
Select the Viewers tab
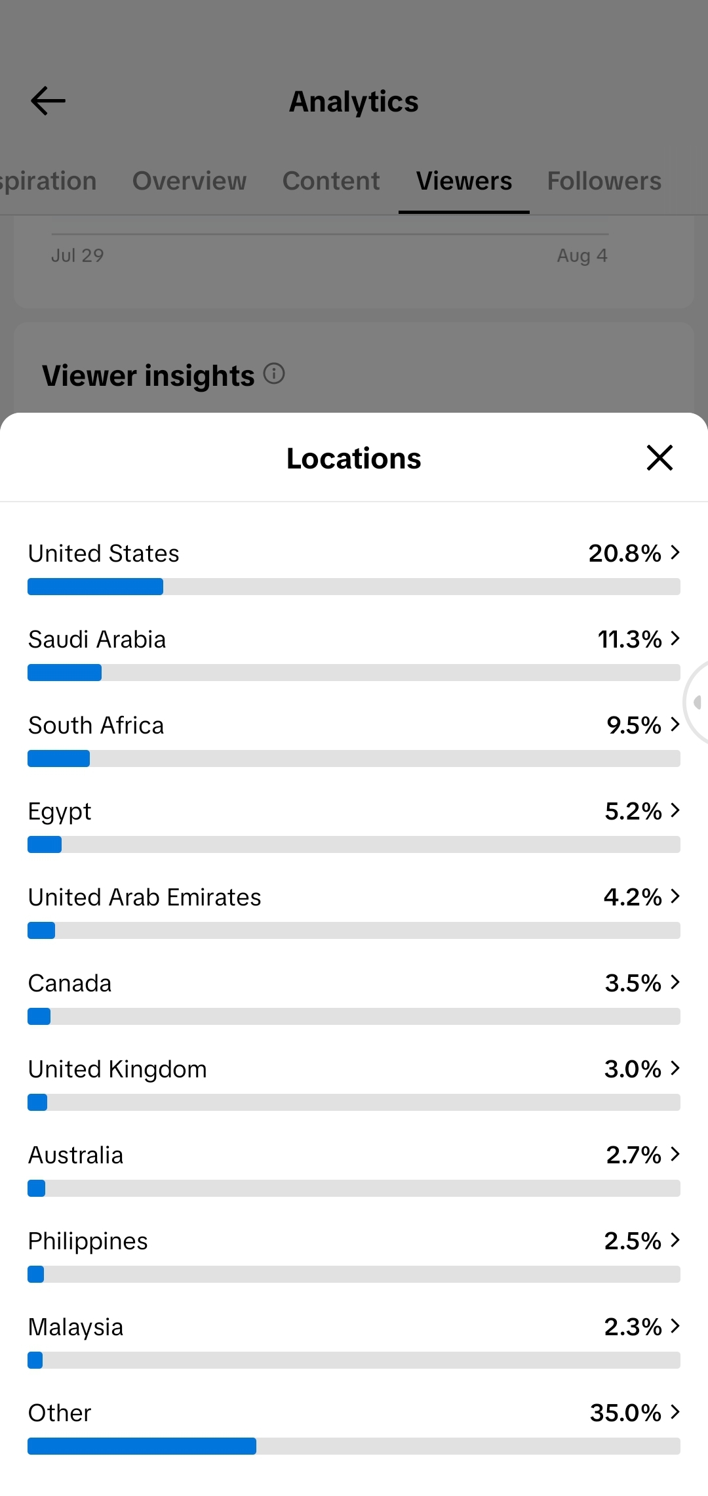464,181
